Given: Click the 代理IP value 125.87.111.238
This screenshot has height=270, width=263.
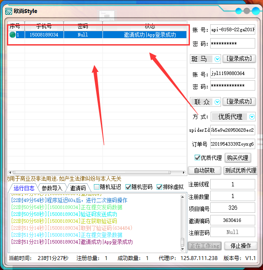Looking at the screenshot, I should (x=199, y=258).
